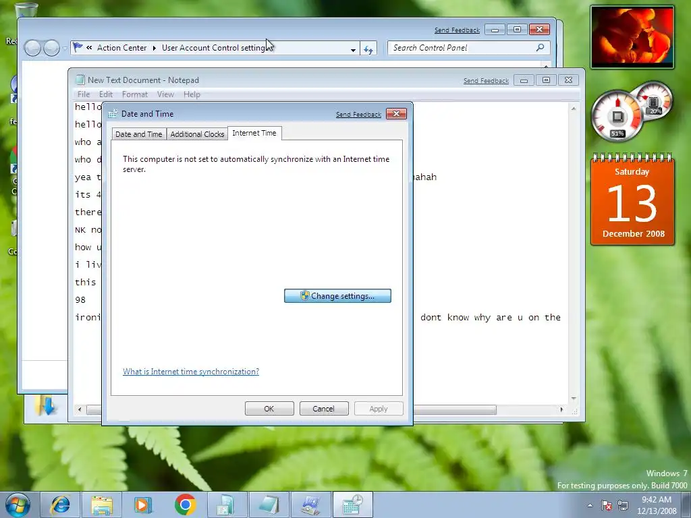Click the Back button in Control Panel
Viewport: 691px width, 518px height.
click(32, 48)
